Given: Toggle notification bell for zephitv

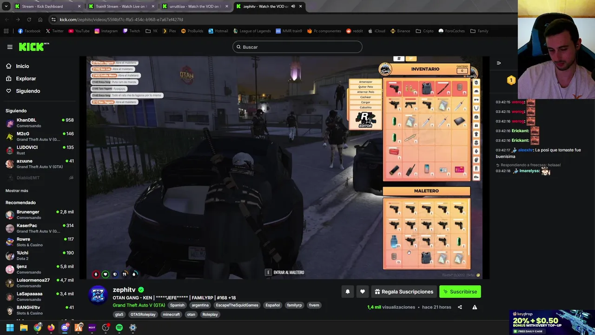Looking at the screenshot, I should 347,292.
